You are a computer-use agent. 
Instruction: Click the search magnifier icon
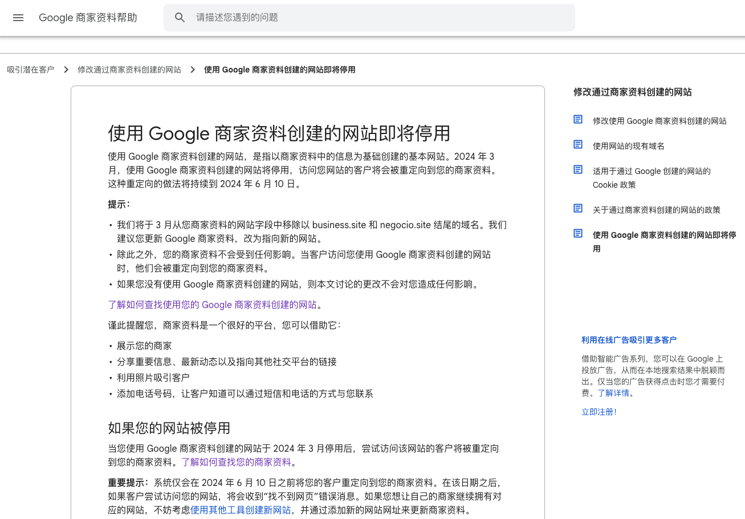pyautogui.click(x=180, y=18)
